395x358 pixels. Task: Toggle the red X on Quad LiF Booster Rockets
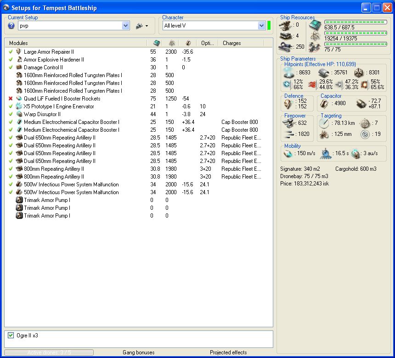(11, 99)
